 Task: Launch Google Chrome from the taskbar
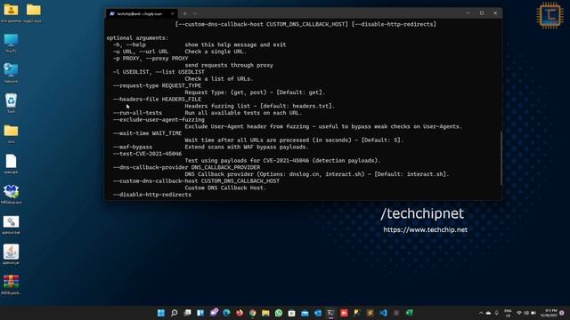[x=253, y=313]
